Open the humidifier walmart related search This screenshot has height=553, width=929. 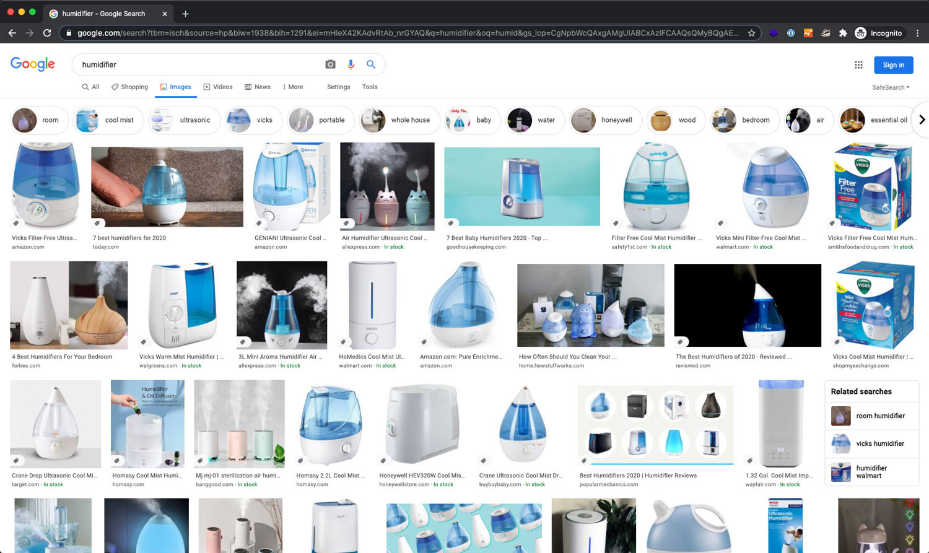[871, 472]
